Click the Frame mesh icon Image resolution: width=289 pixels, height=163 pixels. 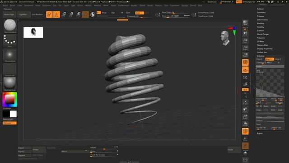pyautogui.click(x=245, y=102)
